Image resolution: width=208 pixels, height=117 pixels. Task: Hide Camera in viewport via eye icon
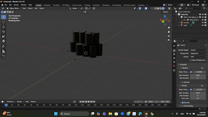pos(202,23)
